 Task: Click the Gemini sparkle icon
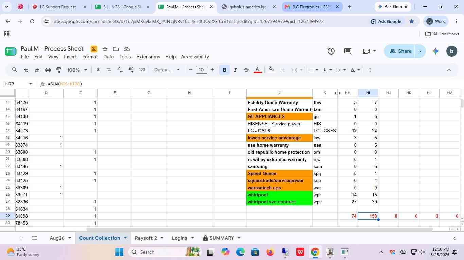click(x=435, y=51)
